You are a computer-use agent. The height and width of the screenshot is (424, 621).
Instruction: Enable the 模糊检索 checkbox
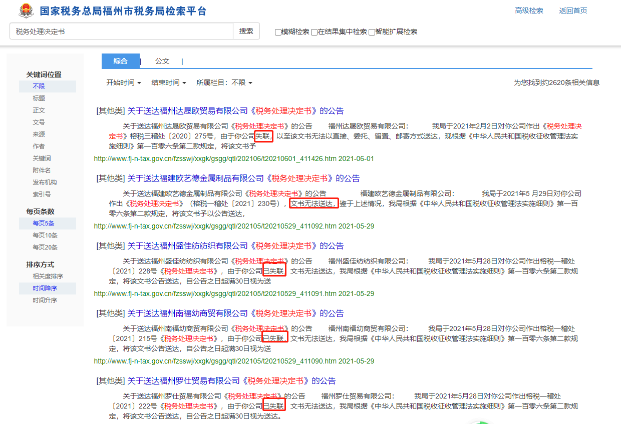[x=278, y=32]
